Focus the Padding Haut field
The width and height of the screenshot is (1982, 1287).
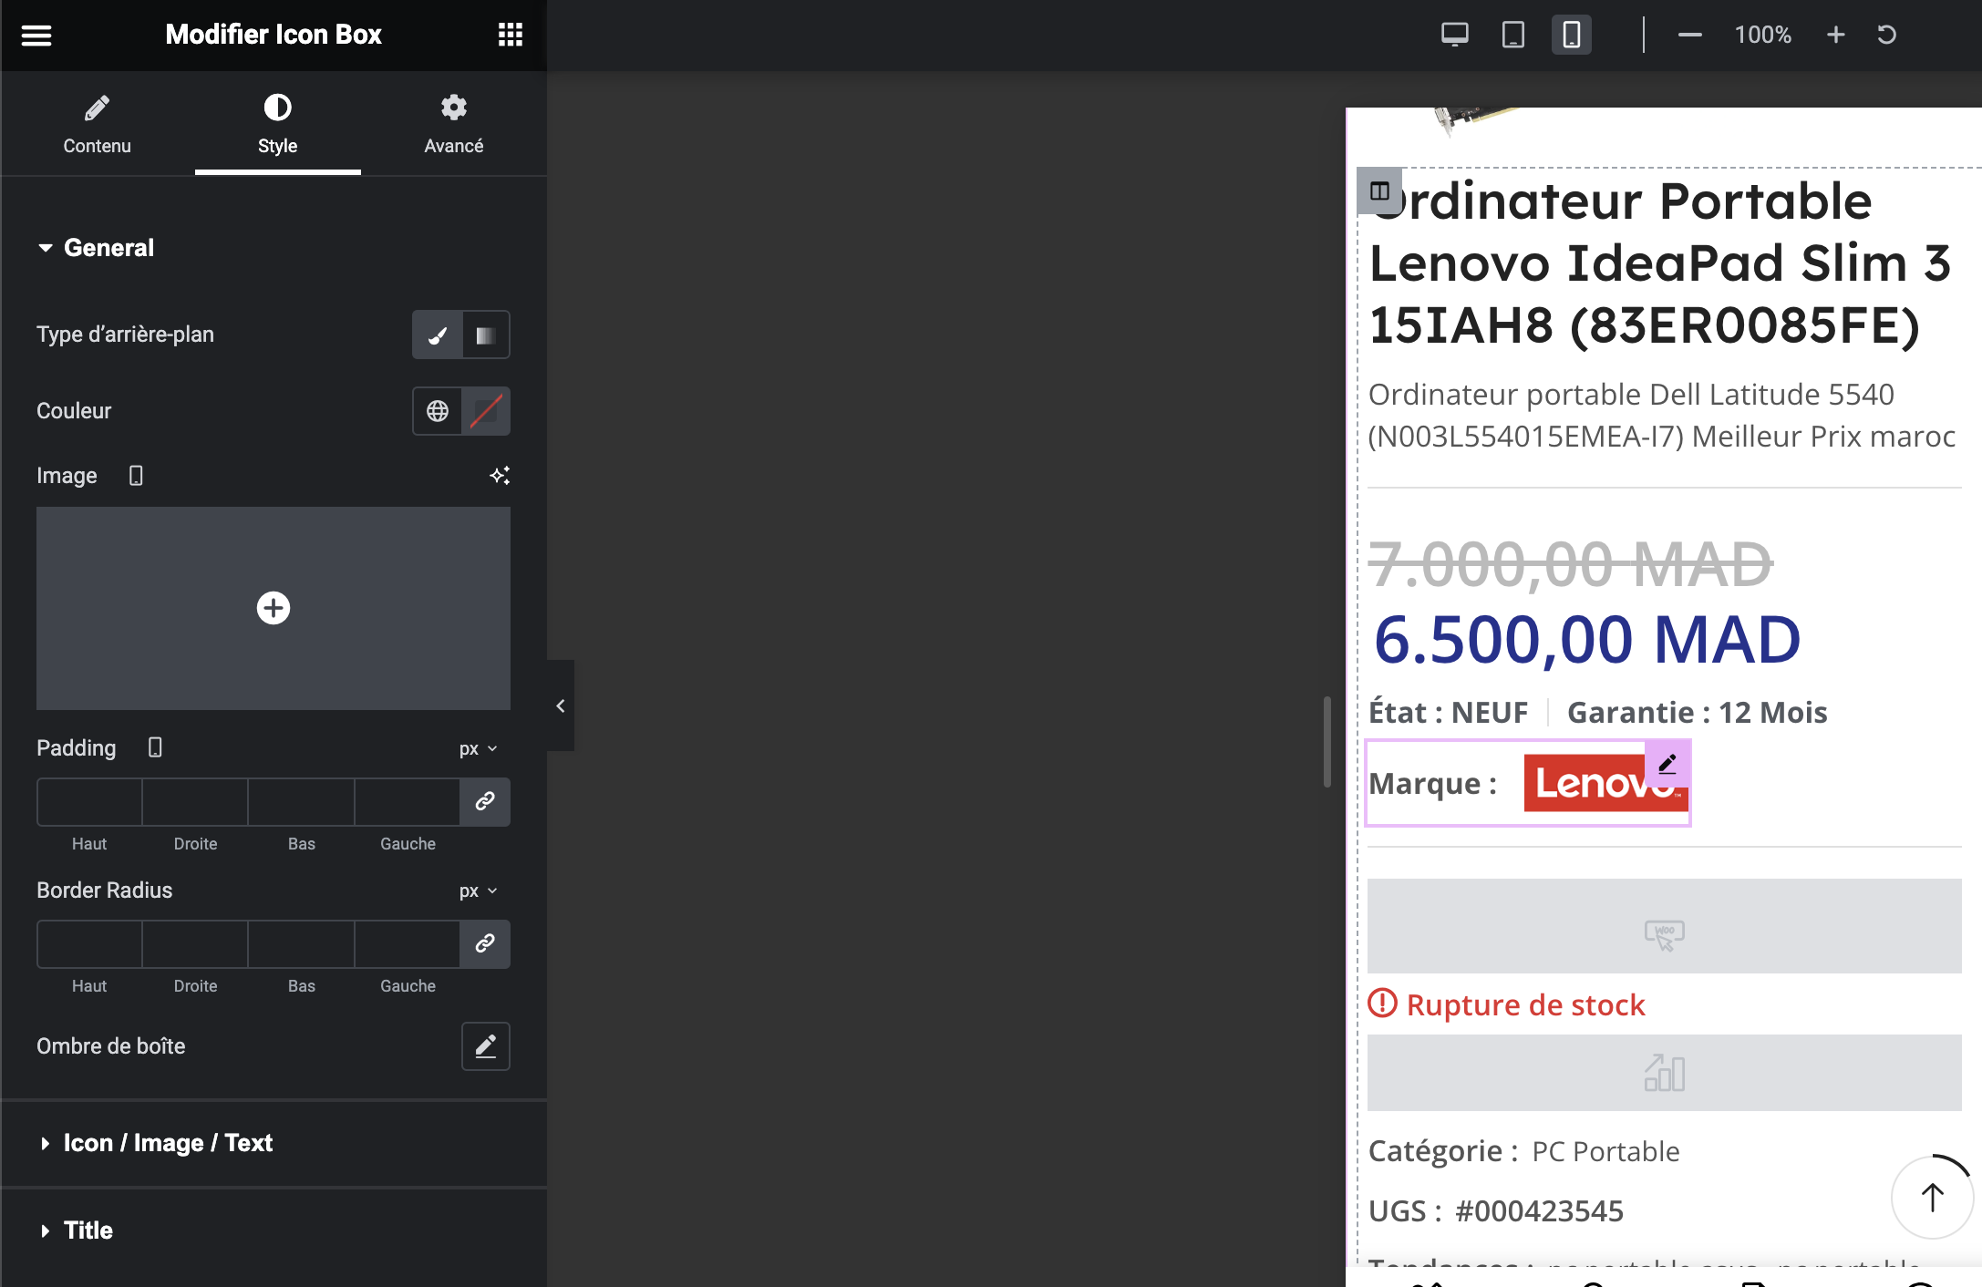89,802
